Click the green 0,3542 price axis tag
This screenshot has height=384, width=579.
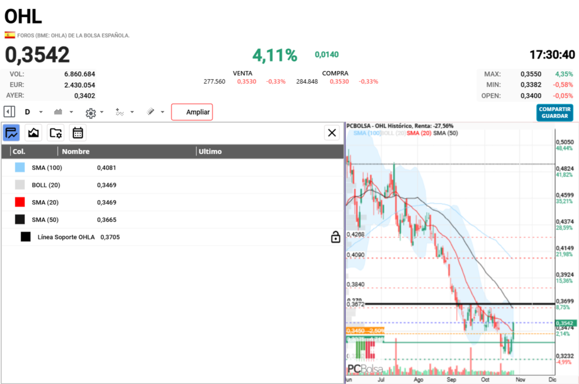(565, 323)
